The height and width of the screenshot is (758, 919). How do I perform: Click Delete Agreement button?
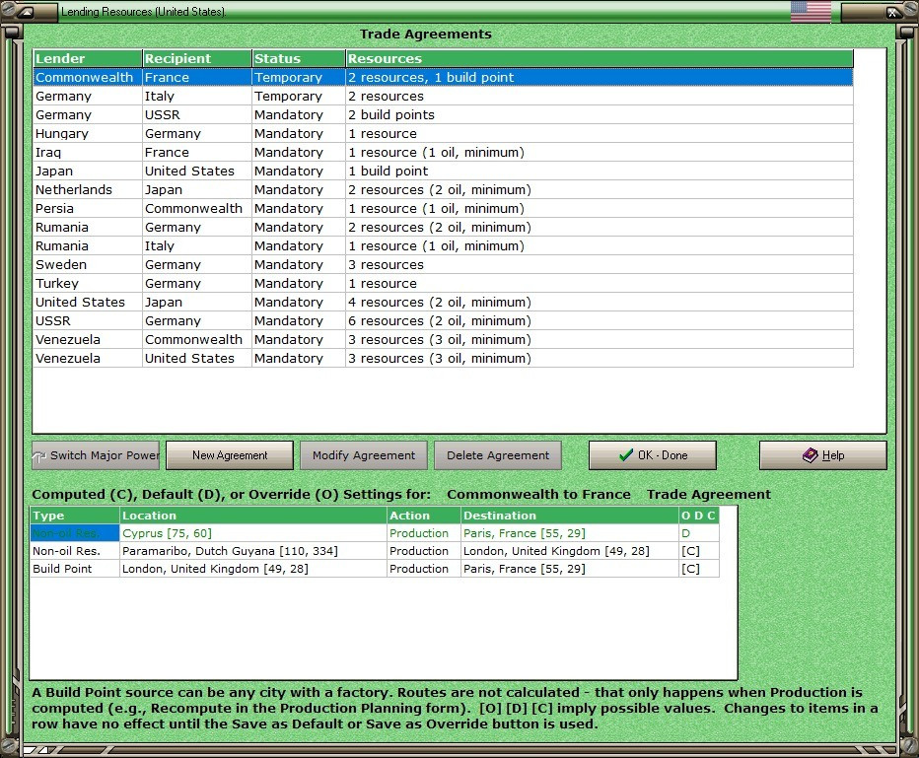point(498,455)
